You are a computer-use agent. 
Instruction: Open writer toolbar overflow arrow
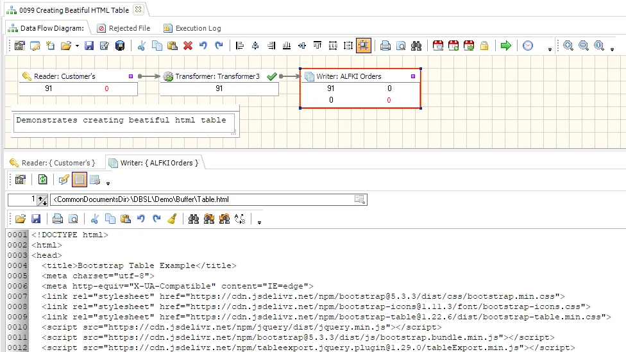point(108,183)
